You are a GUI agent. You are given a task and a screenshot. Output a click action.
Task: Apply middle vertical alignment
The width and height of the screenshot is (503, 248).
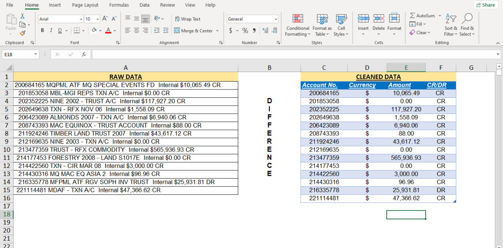coord(136,18)
